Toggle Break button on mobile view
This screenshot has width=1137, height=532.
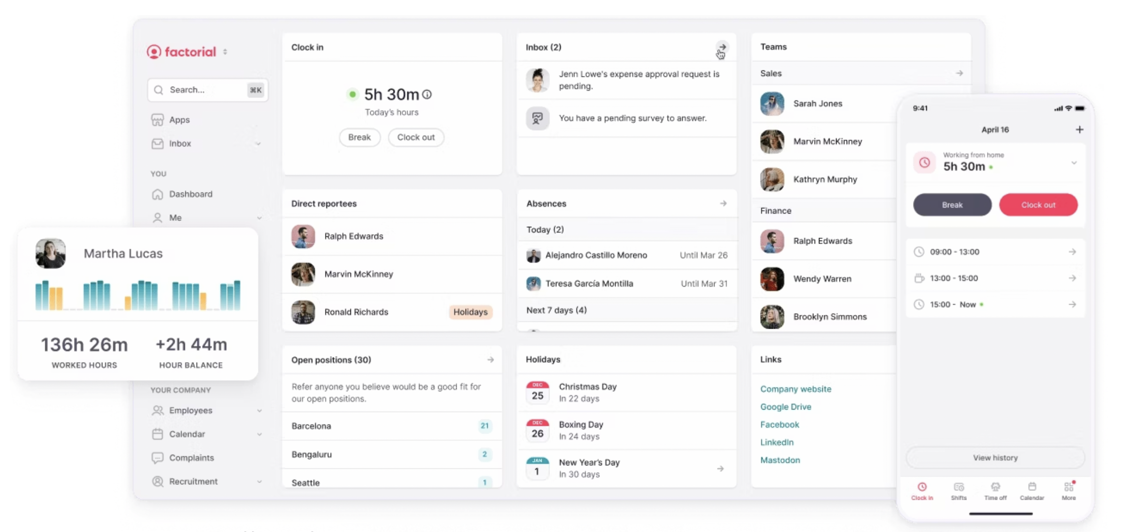(x=951, y=204)
